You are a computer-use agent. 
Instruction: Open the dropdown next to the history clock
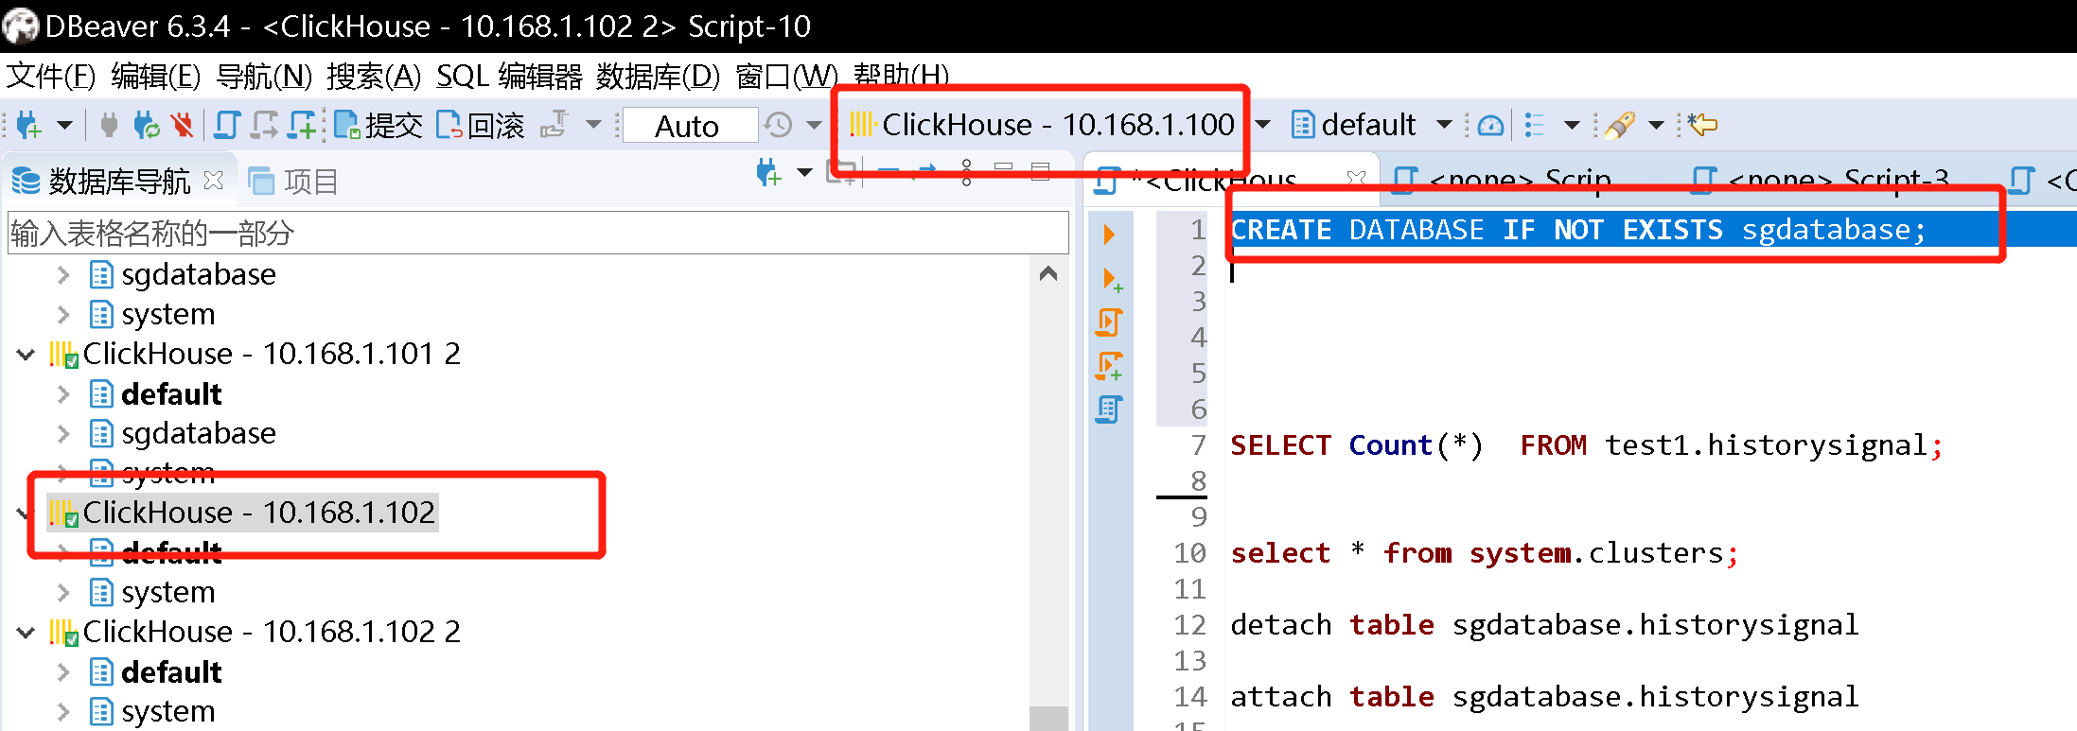point(814,124)
